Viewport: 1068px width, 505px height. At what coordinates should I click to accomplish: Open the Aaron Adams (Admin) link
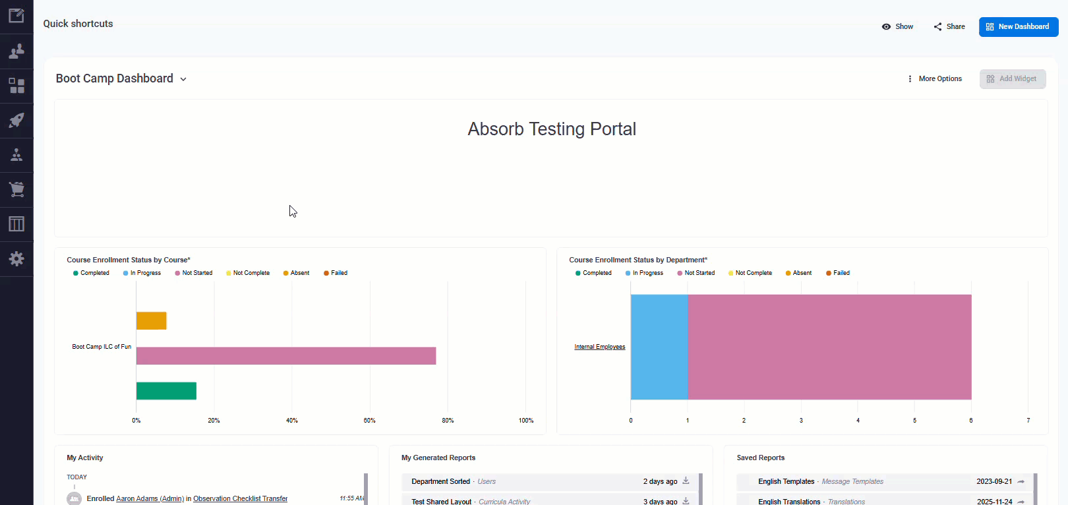(150, 498)
